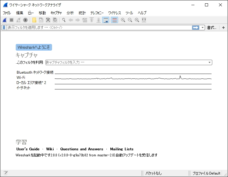Open the ツール menu
This screenshot has width=228, height=177.
[x=129, y=13]
